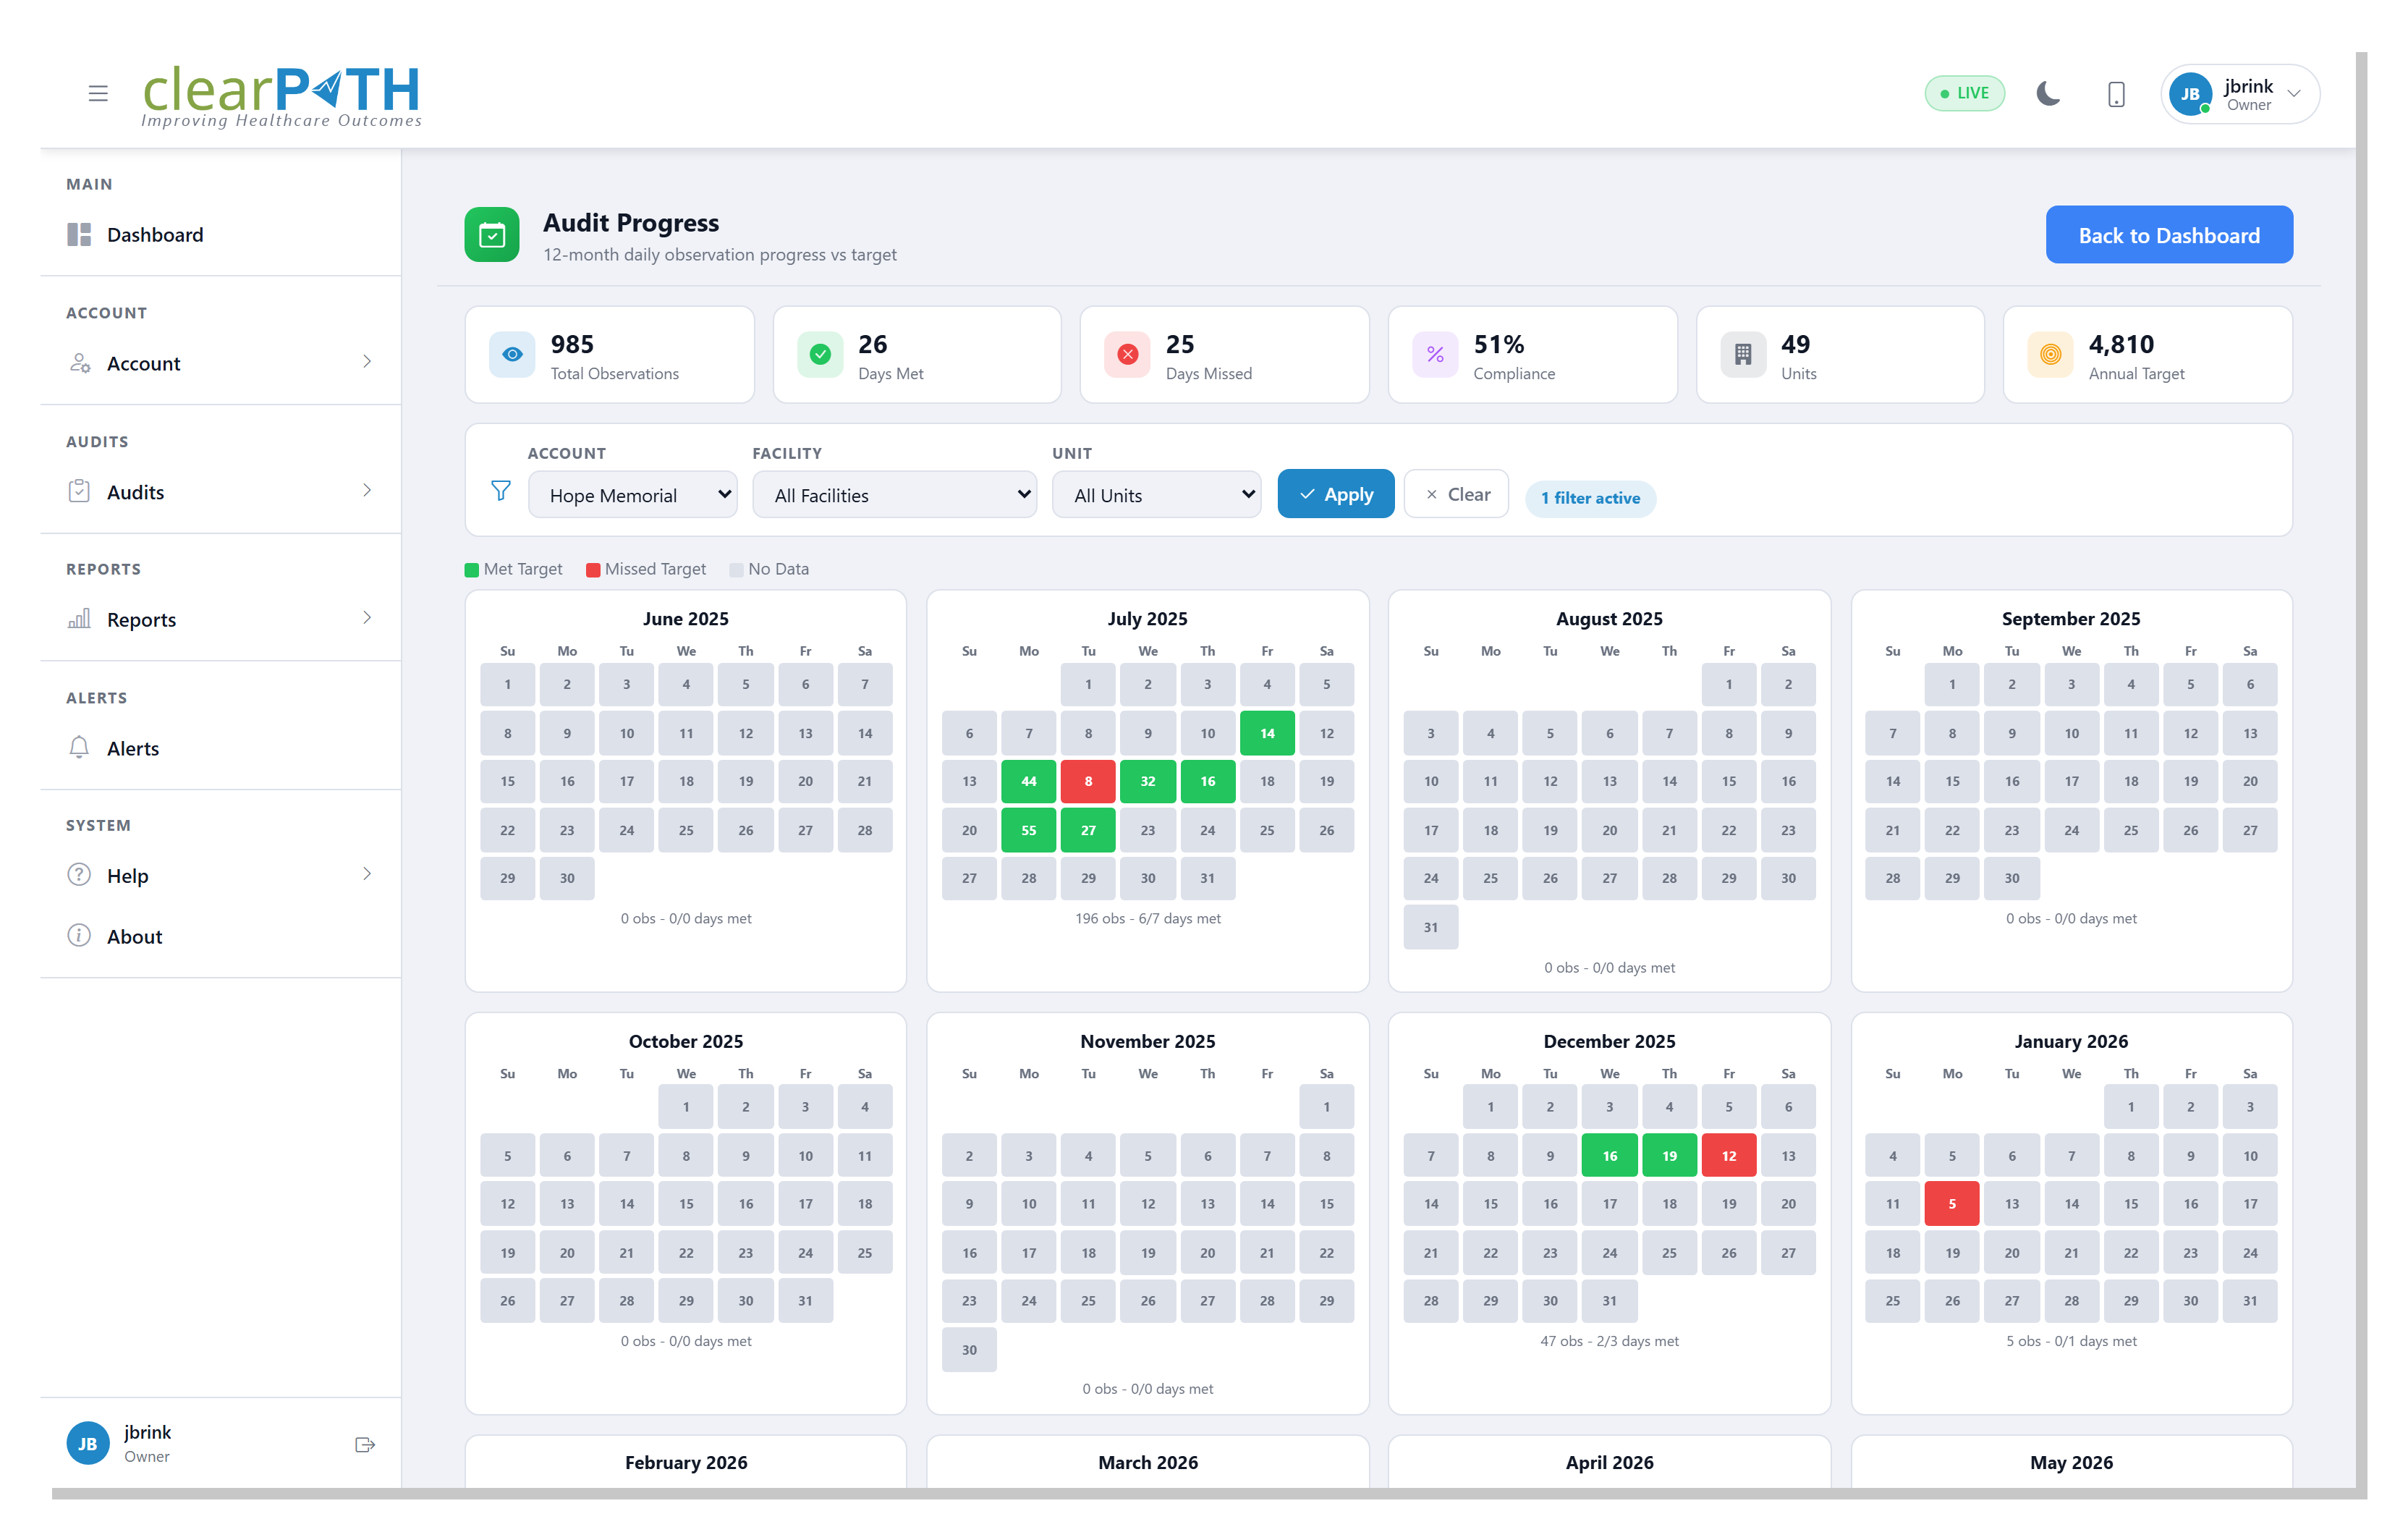Screen dimensions: 2408x1540
Task: Click the Clear filter button
Action: click(x=1456, y=494)
